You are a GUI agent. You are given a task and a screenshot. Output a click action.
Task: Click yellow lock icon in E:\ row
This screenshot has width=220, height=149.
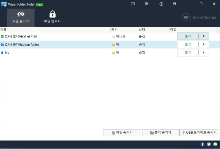point(113,53)
